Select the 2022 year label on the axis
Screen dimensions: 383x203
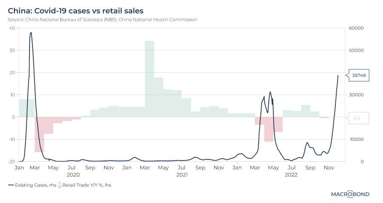pos(291,175)
